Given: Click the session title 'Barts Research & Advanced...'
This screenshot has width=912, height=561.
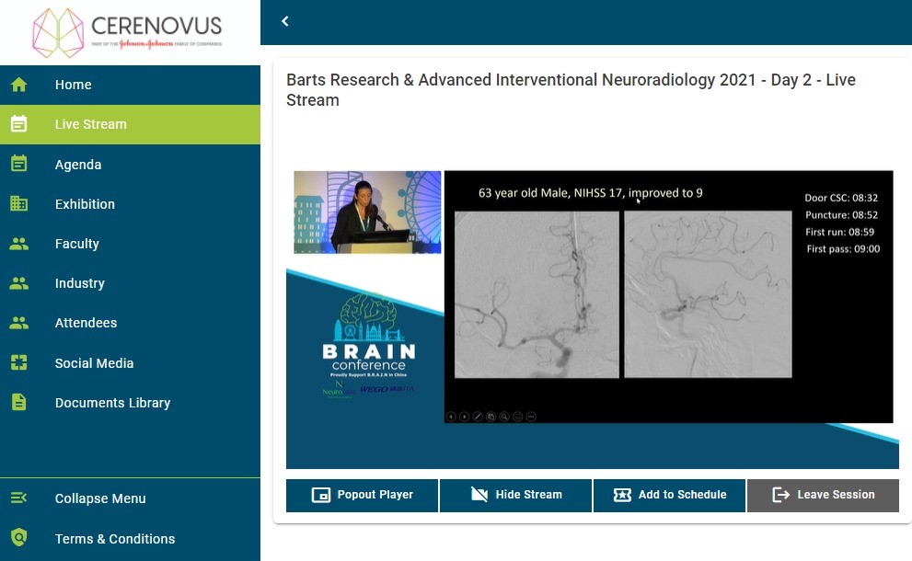Looking at the screenshot, I should pos(571,90).
